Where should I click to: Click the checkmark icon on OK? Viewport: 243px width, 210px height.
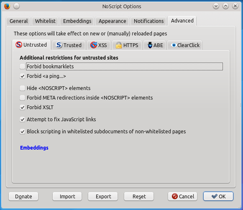tap(215, 196)
